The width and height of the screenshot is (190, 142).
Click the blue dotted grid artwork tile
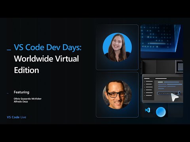(162, 41)
